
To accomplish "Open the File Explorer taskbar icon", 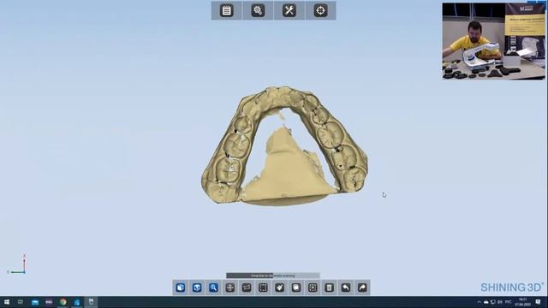I will pyautogui.click(x=35, y=302).
